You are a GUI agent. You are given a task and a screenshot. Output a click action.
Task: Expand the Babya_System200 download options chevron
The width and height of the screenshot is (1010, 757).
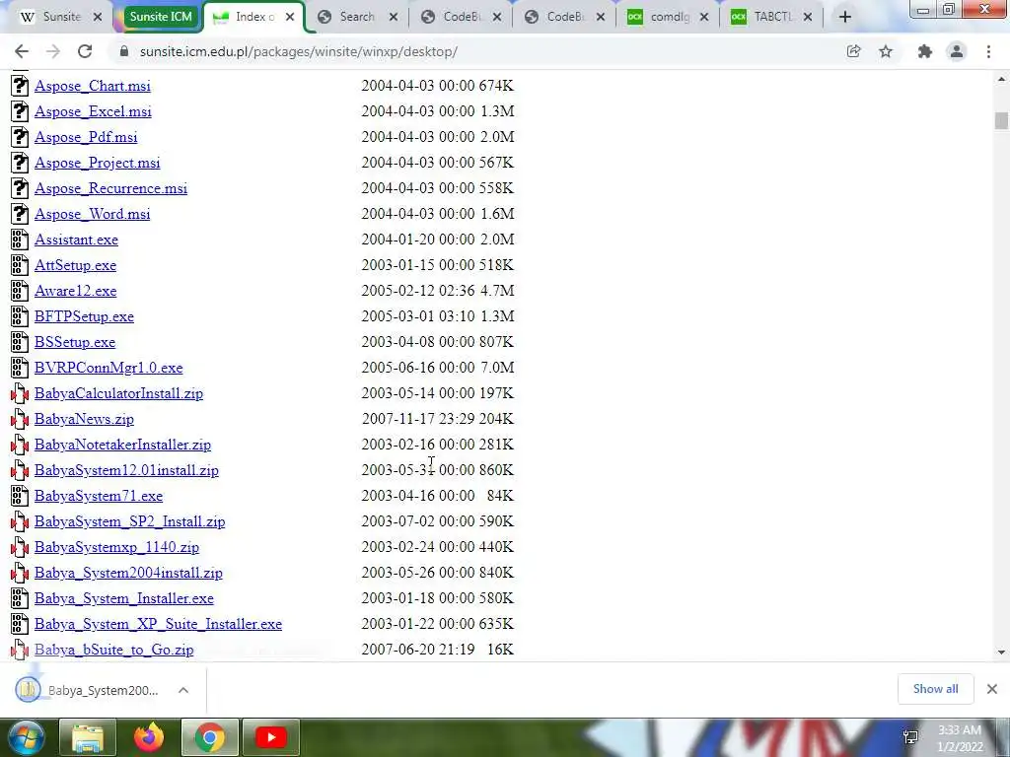pos(183,690)
